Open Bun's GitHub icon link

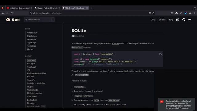(x=184, y=19)
